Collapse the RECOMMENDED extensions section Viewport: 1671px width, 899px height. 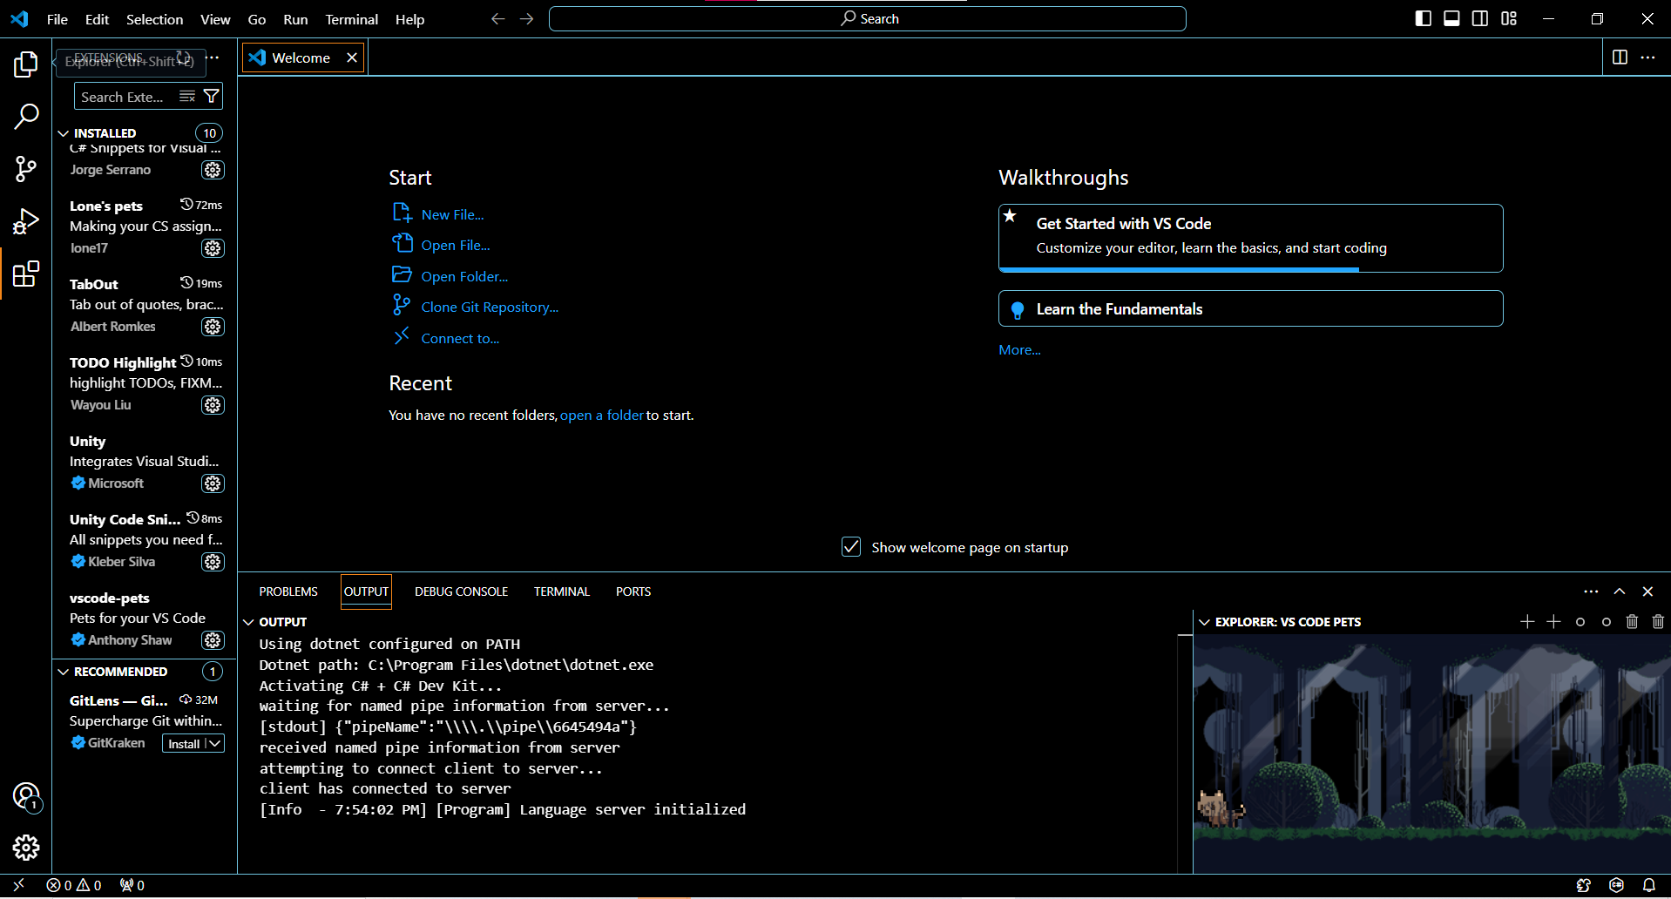64,672
